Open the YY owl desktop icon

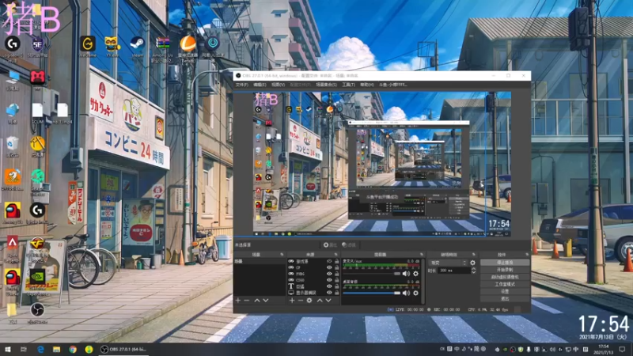(x=112, y=44)
